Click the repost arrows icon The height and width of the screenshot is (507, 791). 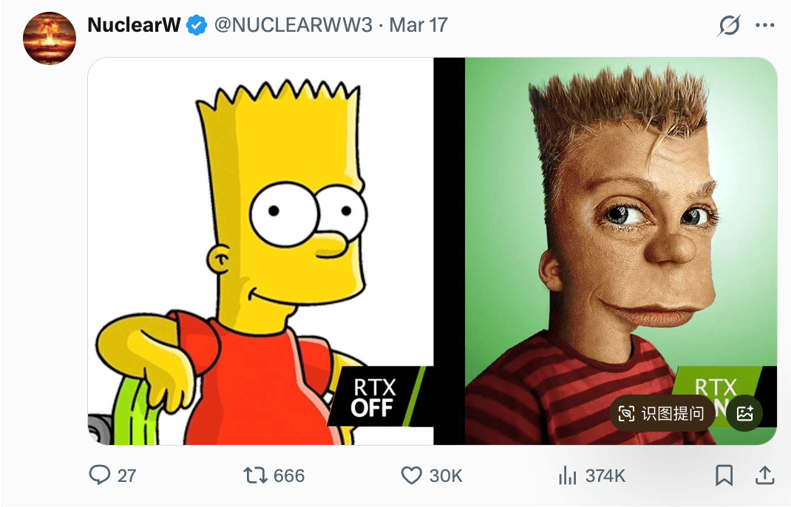255,475
